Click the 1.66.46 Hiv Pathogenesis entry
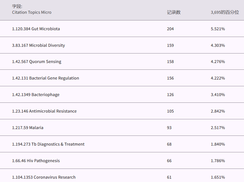Image resolution: width=244 pixels, height=182 pixels. pos(36,161)
